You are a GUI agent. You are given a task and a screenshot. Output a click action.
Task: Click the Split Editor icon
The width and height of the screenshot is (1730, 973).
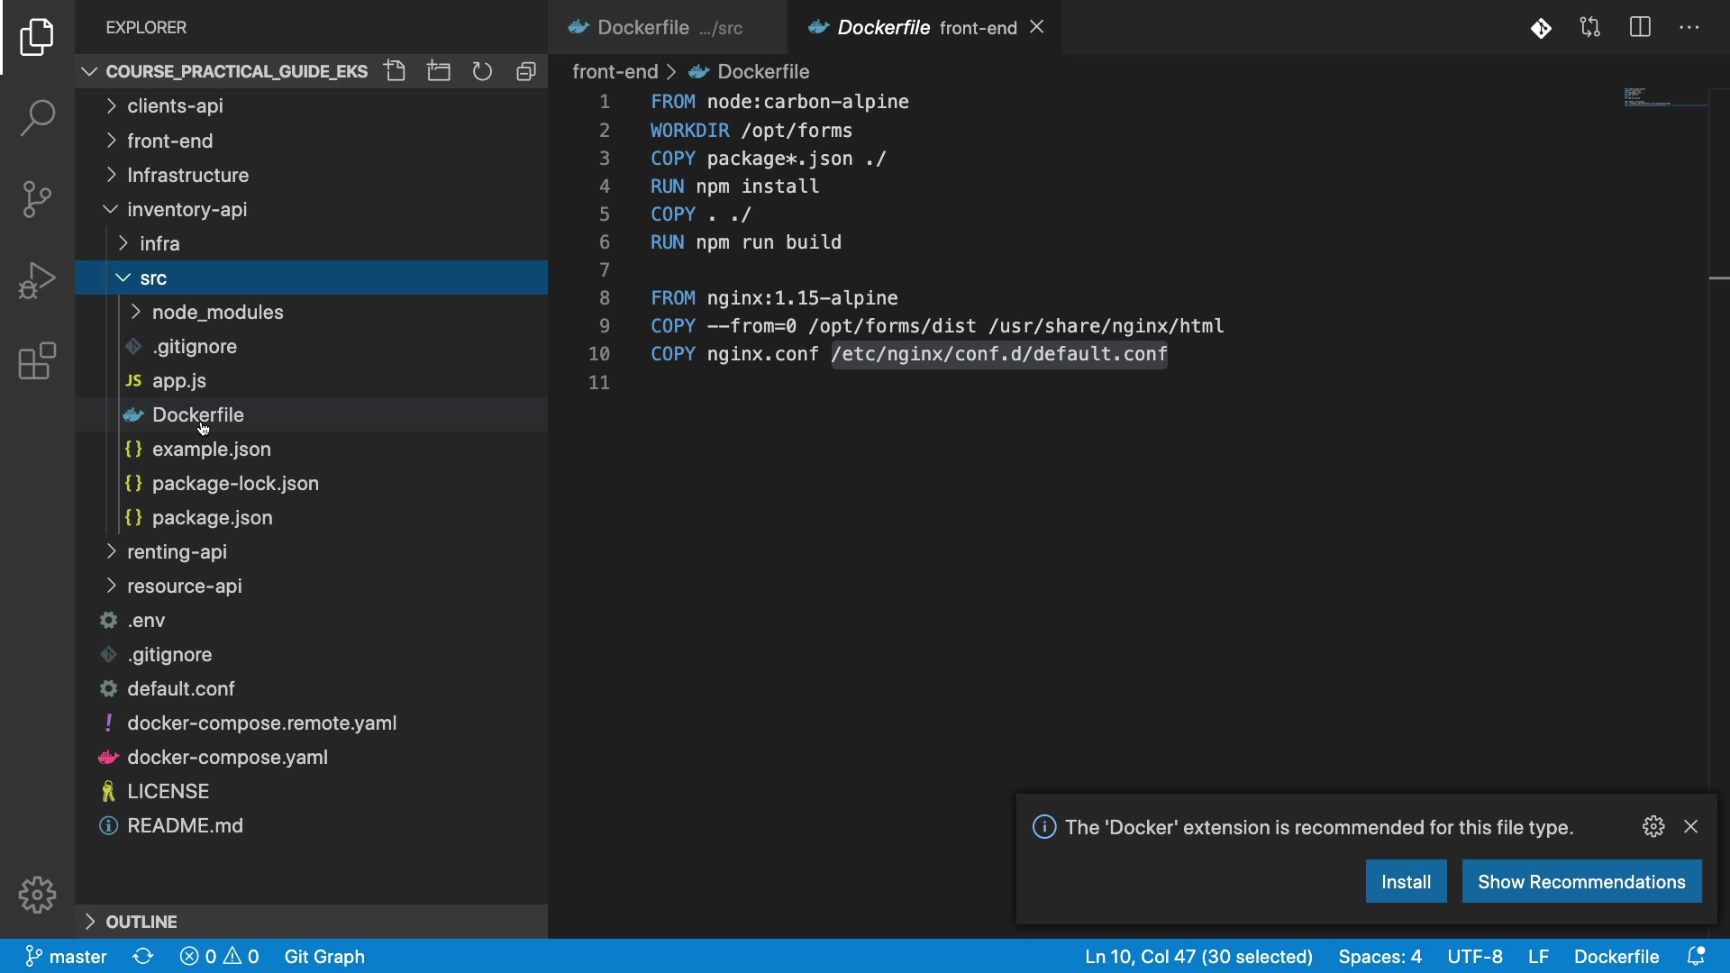coord(1641,27)
